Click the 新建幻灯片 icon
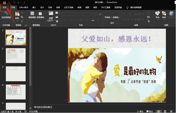The height and width of the screenshot is (113, 176). pyautogui.click(x=51, y=13)
